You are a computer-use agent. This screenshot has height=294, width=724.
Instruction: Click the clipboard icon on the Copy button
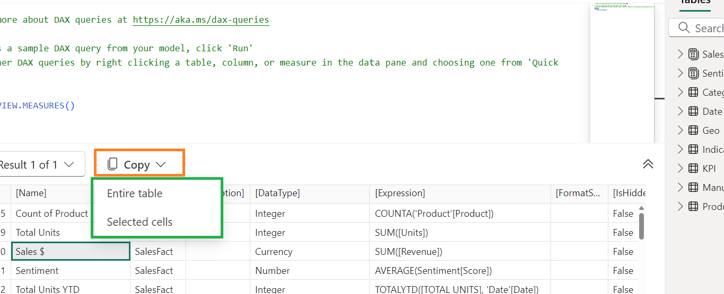coord(112,164)
